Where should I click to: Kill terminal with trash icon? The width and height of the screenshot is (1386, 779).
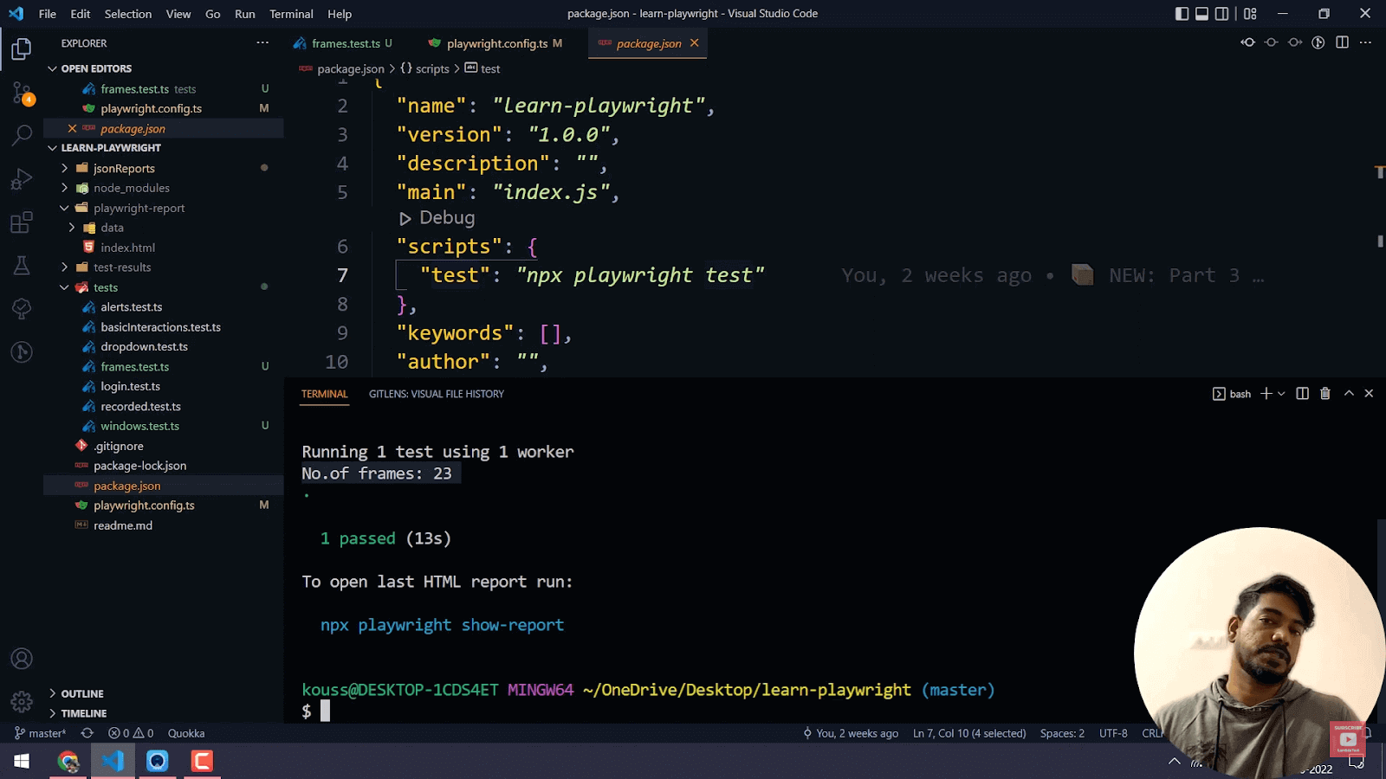pos(1324,394)
